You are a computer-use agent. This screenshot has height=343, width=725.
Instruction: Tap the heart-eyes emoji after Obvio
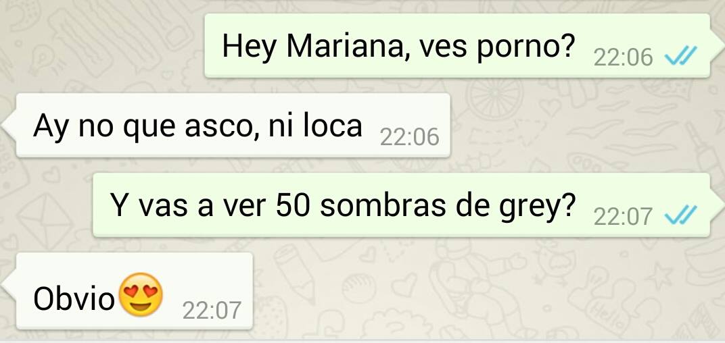pyautogui.click(x=141, y=294)
